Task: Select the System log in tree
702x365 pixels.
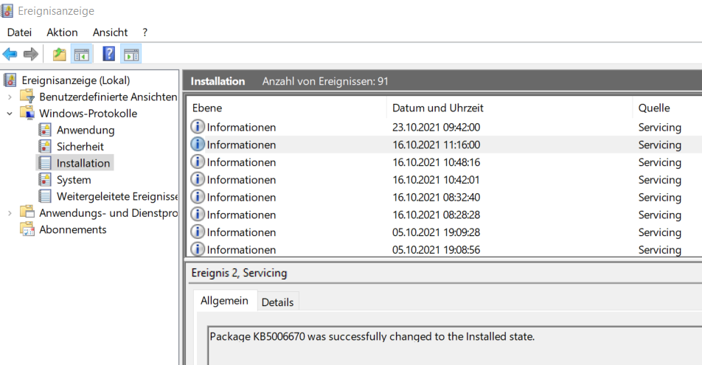Action: click(74, 180)
